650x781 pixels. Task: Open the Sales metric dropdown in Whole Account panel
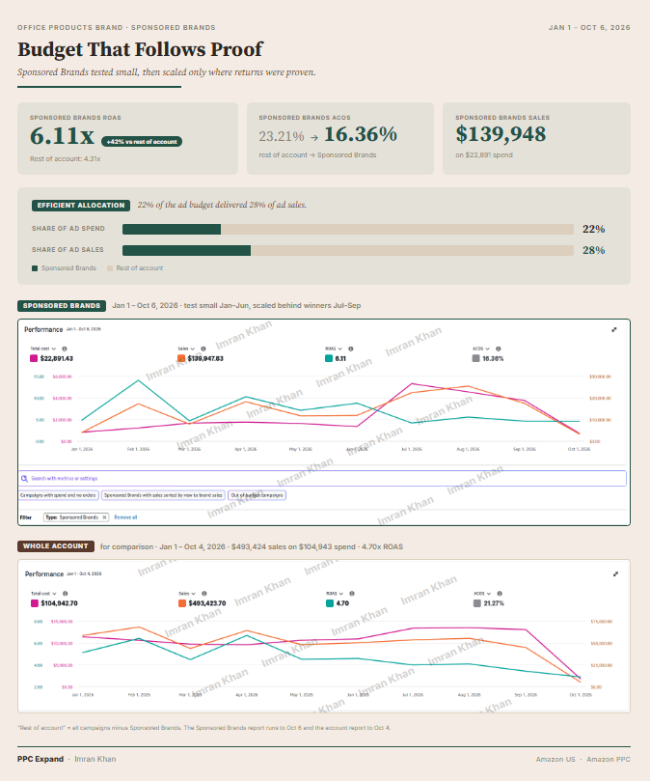pyautogui.click(x=187, y=593)
